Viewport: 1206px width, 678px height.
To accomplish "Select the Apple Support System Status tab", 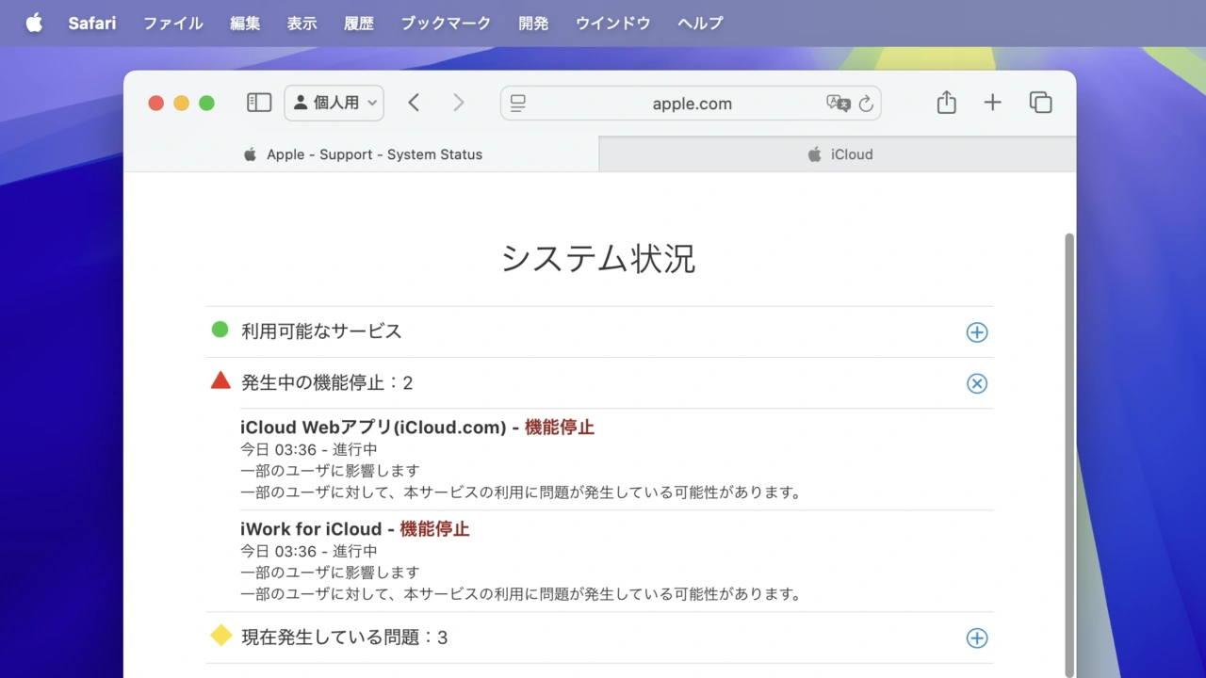I will (x=362, y=154).
